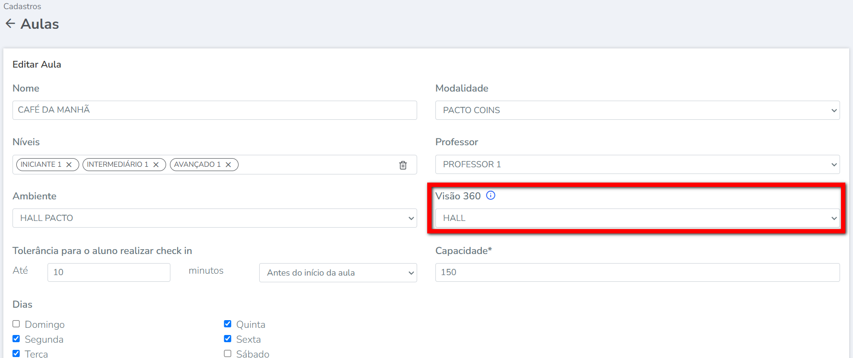Open the Ambiente HALL PACTO dropdown

click(214, 218)
